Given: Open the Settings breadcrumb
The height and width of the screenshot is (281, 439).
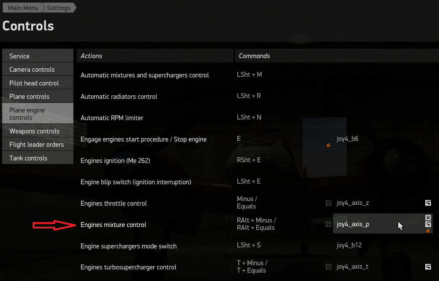Looking at the screenshot, I should point(59,8).
